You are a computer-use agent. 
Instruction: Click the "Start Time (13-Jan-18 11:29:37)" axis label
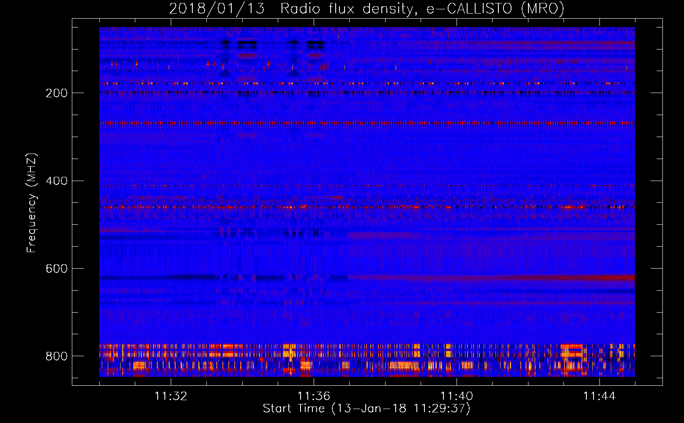tap(367, 409)
